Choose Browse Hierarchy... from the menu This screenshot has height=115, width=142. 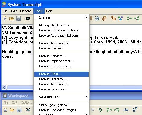61,79
